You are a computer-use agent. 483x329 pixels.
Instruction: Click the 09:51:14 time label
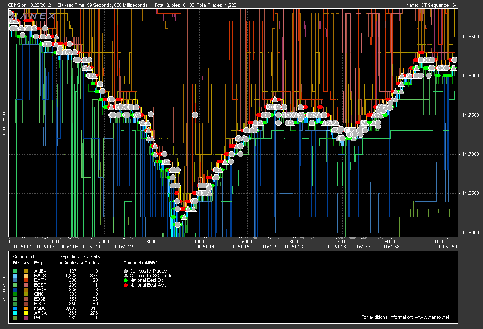[x=206, y=247]
